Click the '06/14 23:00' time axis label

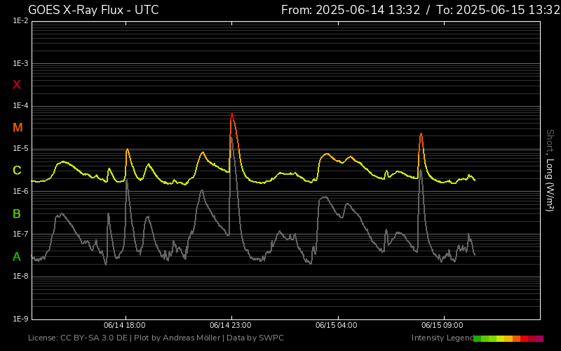[x=231, y=325]
